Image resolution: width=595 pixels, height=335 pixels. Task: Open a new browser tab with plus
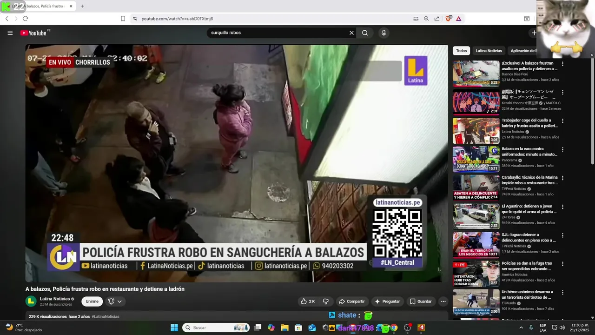coord(82,6)
